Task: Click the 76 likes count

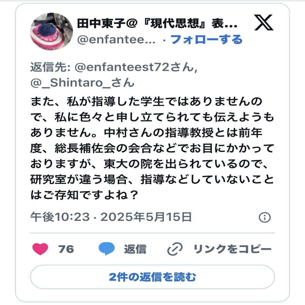Action: pos(66,249)
